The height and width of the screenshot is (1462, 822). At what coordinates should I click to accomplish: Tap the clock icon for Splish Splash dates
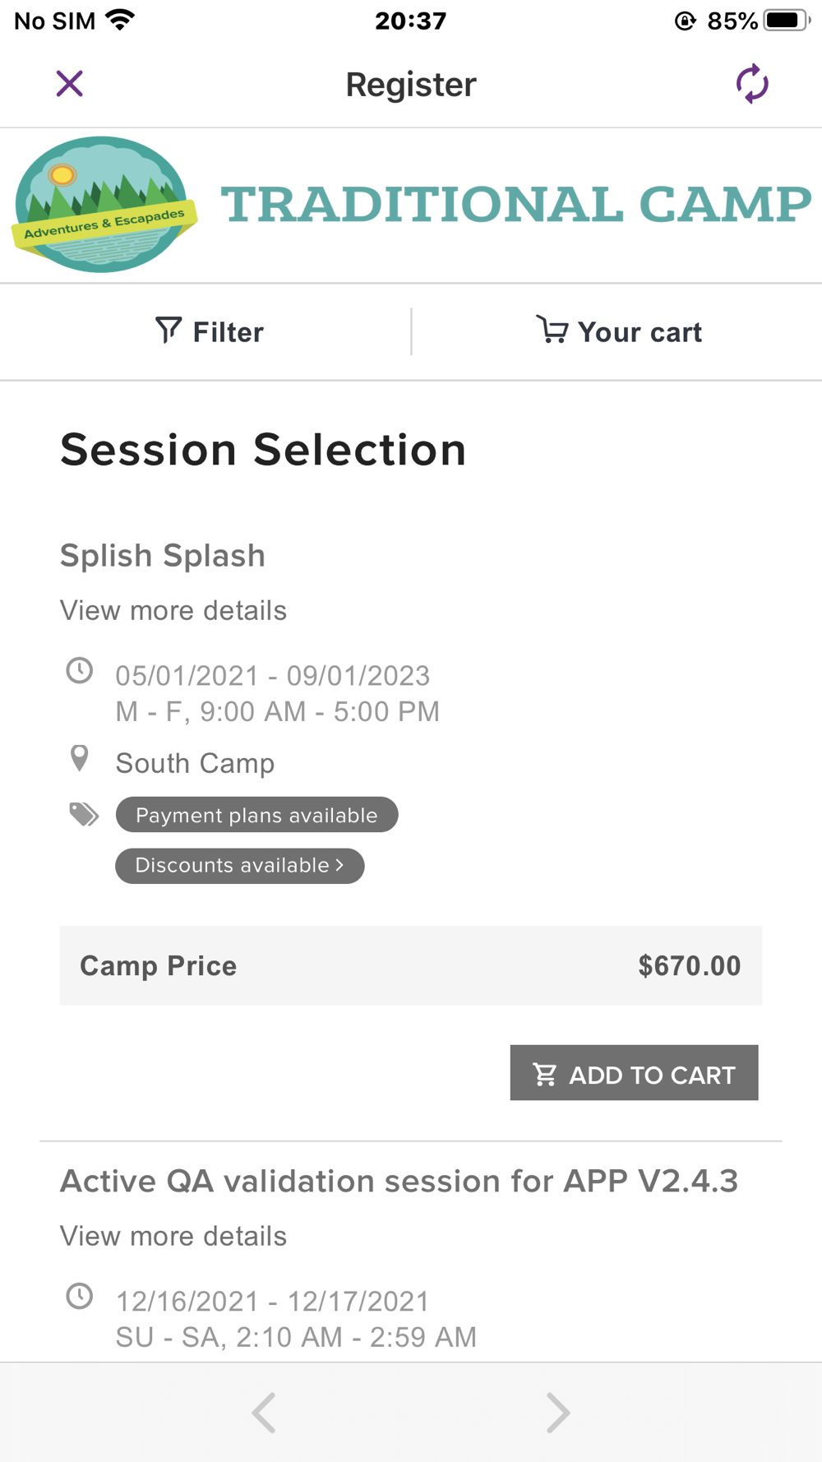point(80,671)
